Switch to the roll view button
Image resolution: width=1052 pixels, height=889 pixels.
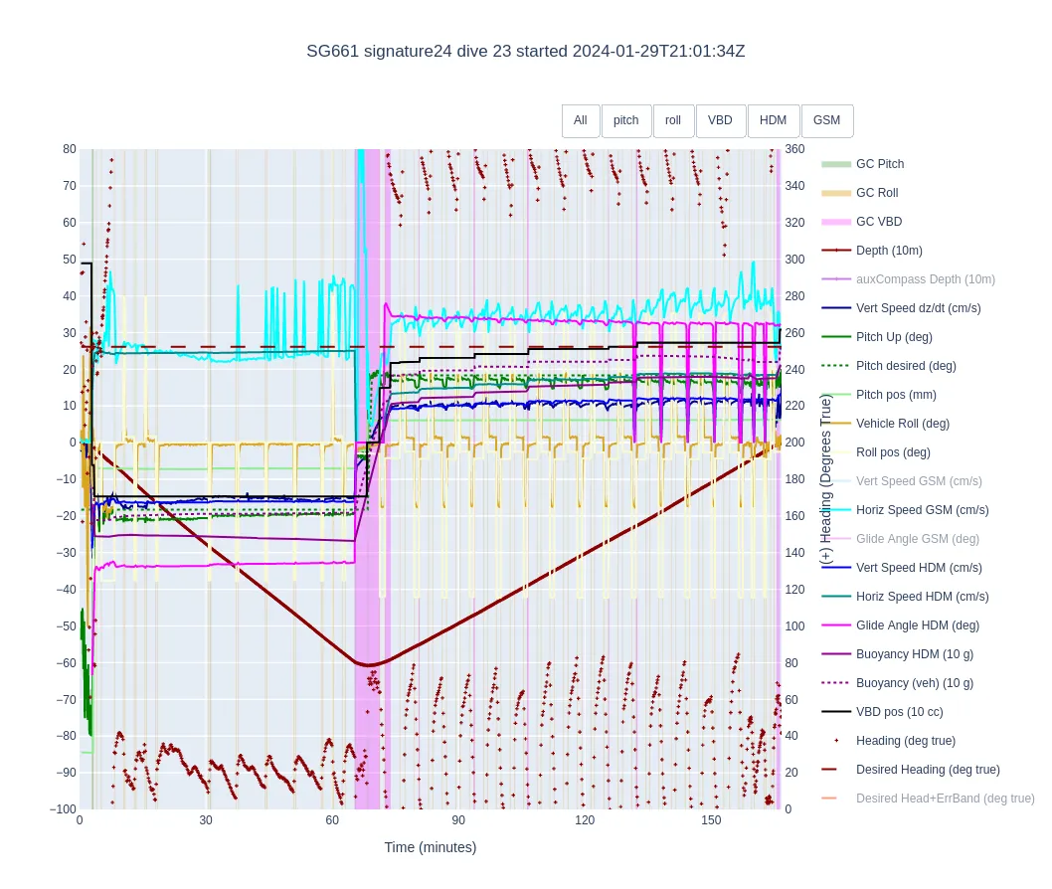click(x=673, y=120)
